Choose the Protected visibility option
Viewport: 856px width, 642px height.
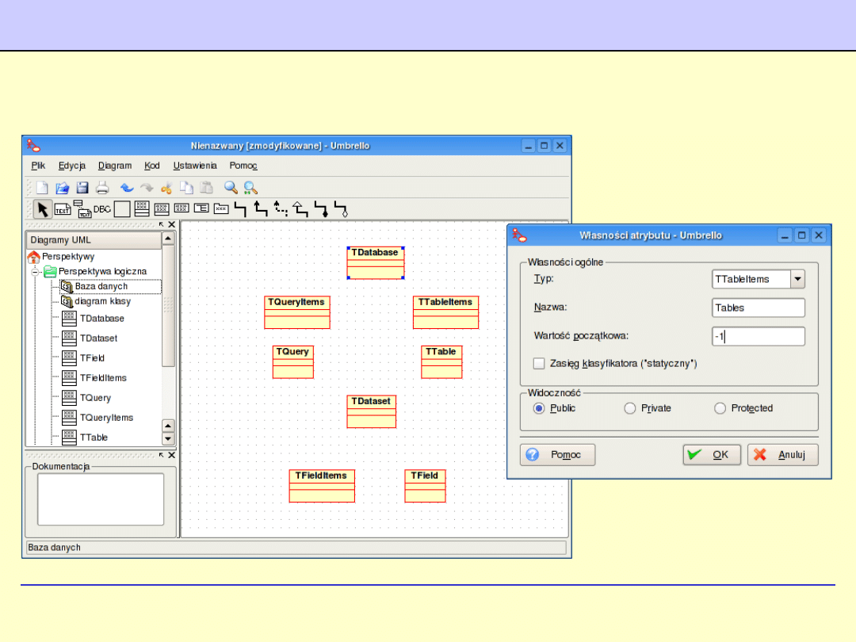[x=720, y=408]
